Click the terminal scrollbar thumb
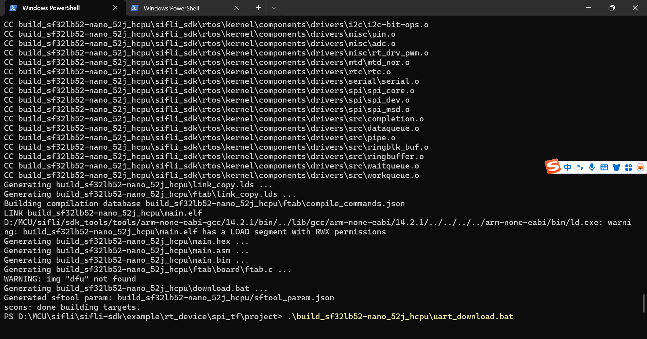The image size is (647, 339). [644, 303]
